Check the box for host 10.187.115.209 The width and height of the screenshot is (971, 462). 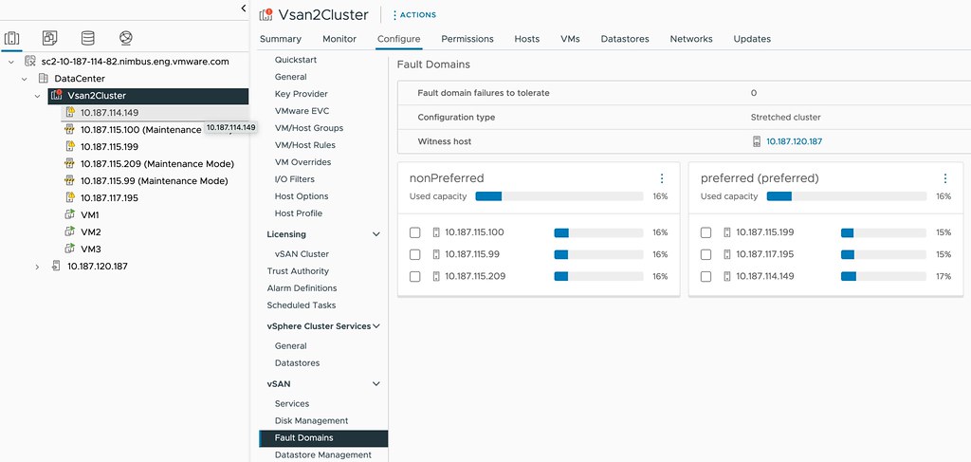[415, 276]
